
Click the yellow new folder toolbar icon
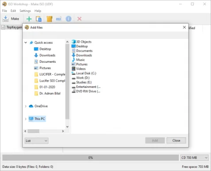pos(49,19)
